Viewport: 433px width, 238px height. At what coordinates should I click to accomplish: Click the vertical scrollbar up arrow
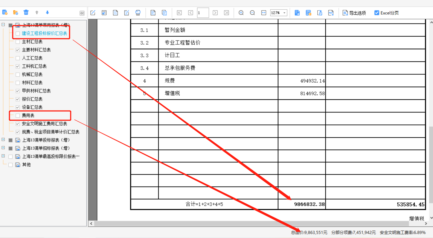tap(431, 22)
